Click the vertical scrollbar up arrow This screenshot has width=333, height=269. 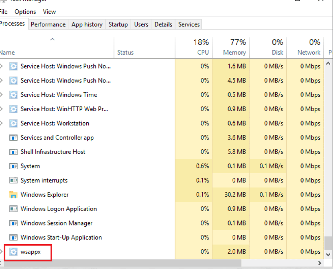coord(329,63)
